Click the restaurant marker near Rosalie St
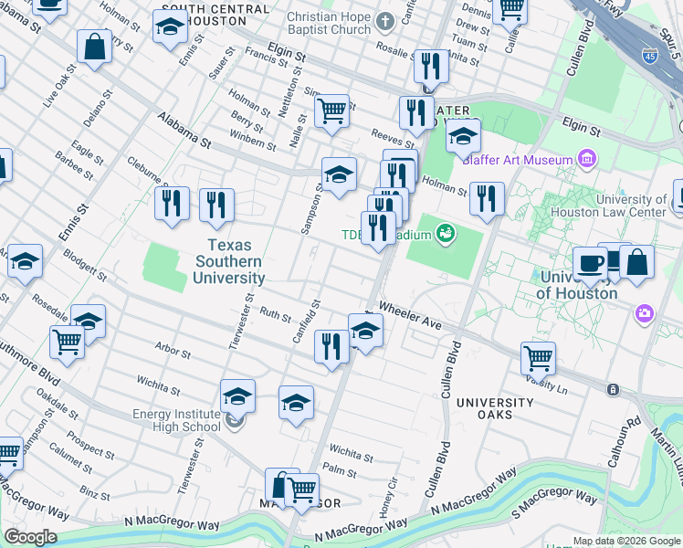The image size is (683, 548). 431,69
